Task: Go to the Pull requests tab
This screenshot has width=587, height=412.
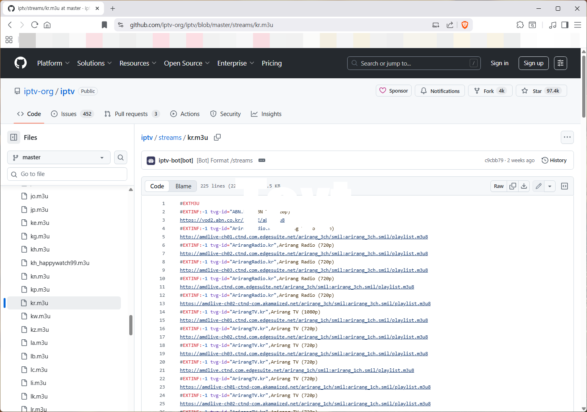Action: click(131, 114)
